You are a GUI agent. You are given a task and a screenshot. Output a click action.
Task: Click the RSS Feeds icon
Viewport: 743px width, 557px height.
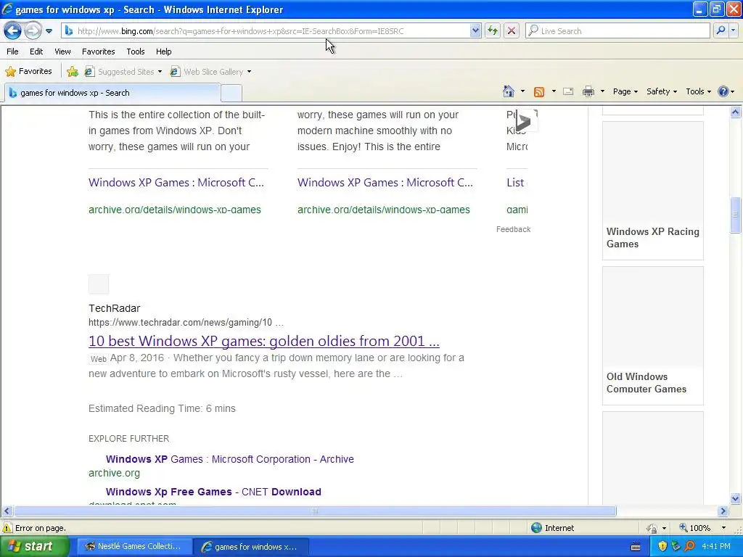click(539, 92)
